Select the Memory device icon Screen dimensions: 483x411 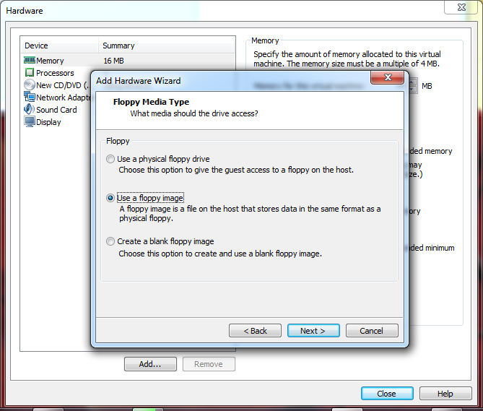tap(30, 60)
